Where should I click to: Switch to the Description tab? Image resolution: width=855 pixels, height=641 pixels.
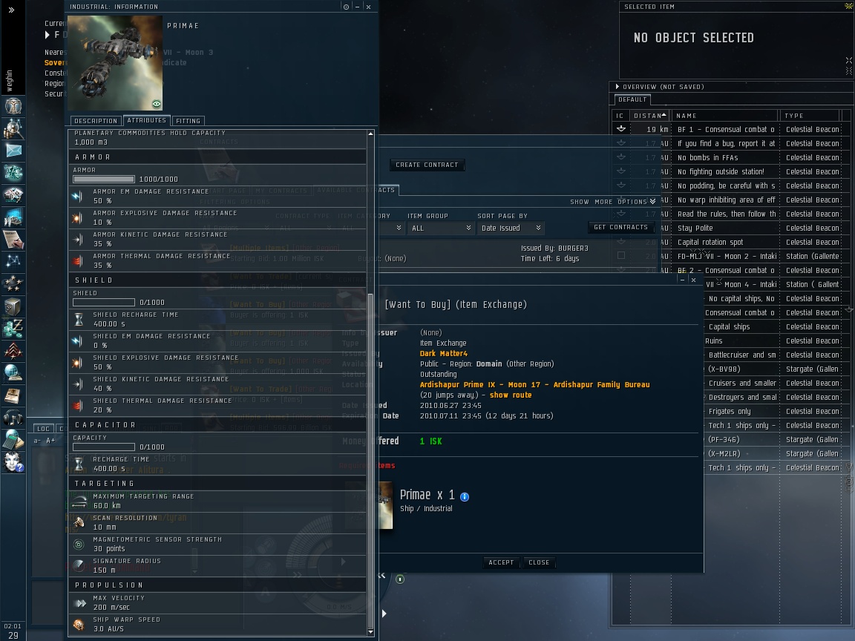pyautogui.click(x=96, y=121)
